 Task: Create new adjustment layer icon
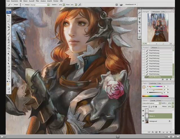pos(160,132)
